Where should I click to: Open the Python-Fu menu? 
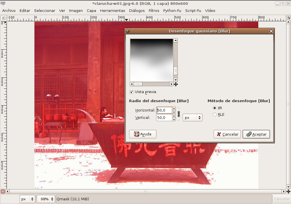pos(172,11)
